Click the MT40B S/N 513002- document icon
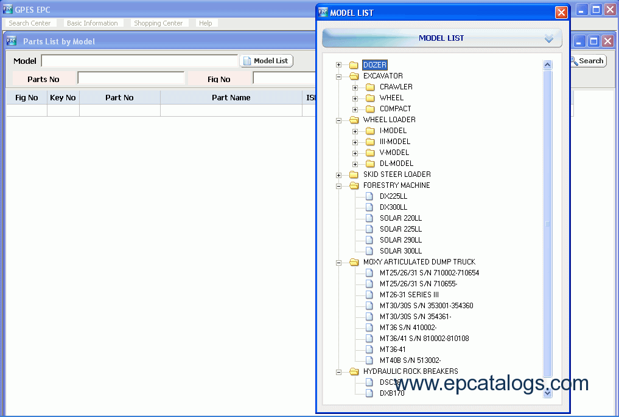The image size is (619, 417). (x=369, y=360)
